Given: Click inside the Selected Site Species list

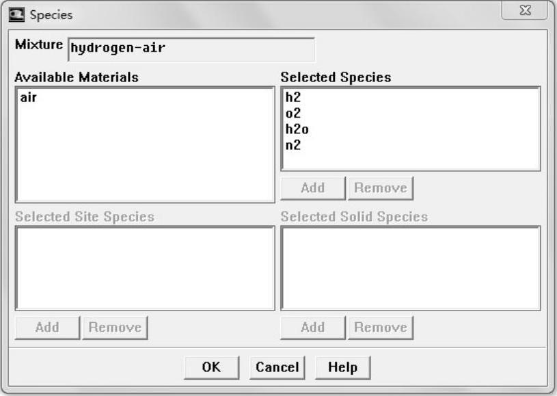Looking at the screenshot, I should click(144, 268).
